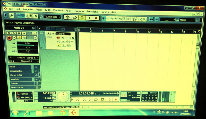Toggle Snap button in the toolbar
The height and width of the screenshot is (119, 206).
coord(157,20)
